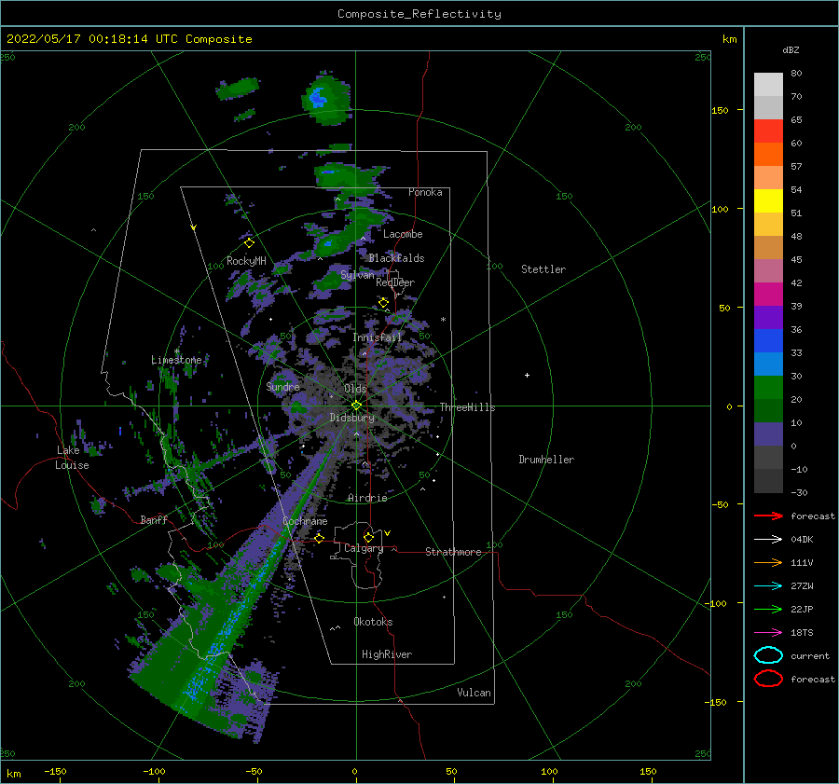
Task: Click the orange 111V arrow icon
Action: [x=768, y=562]
